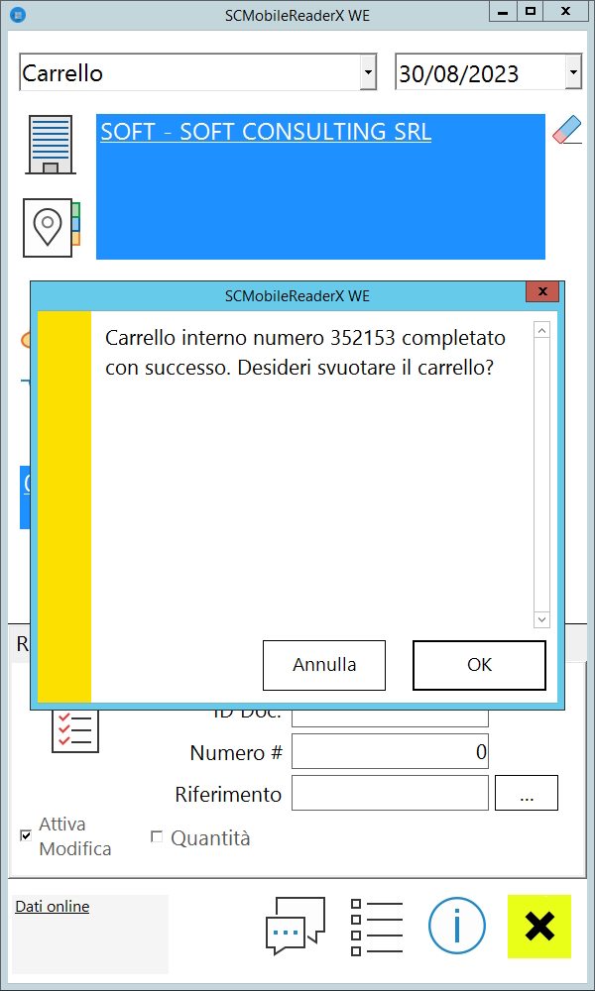This screenshot has width=595, height=991.
Task: Open the checklist list icon at bottom
Action: [x=377, y=926]
